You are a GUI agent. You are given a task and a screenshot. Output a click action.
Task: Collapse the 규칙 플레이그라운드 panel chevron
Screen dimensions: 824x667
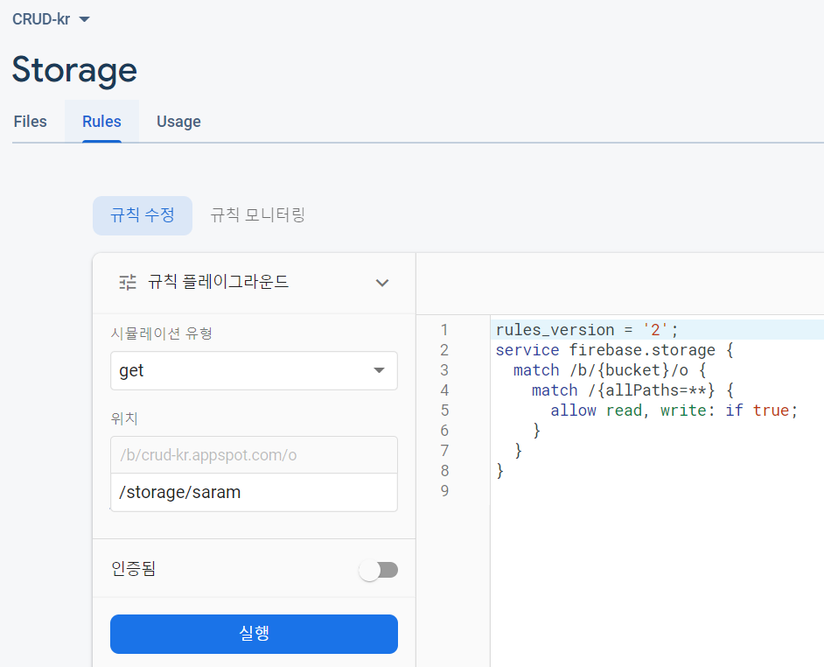click(382, 283)
